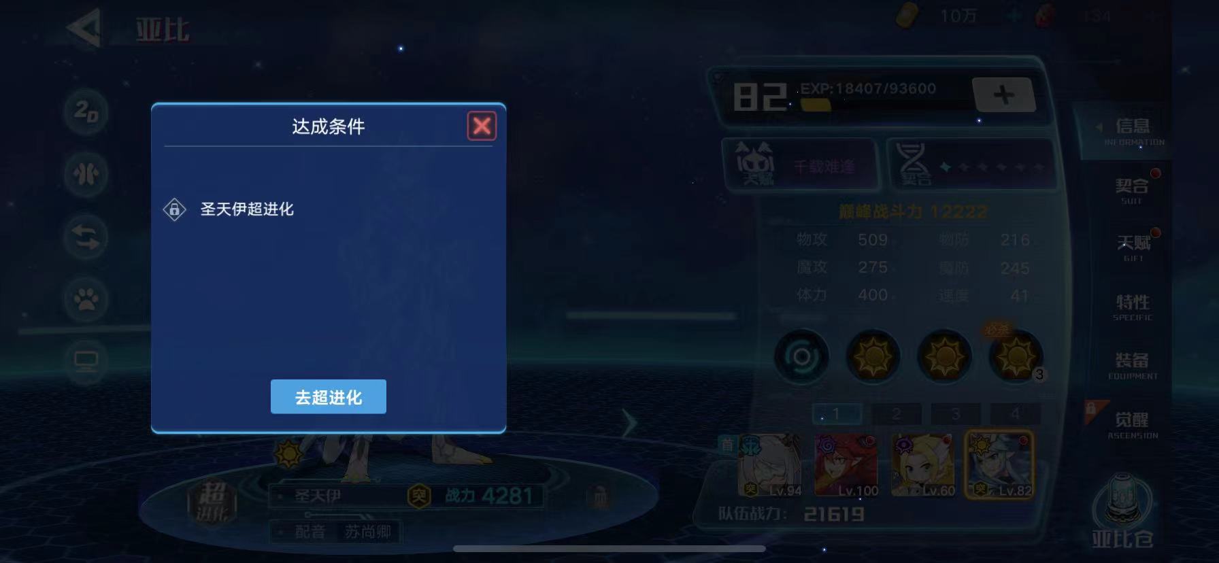Expand the arrow beside the pet platform

[630, 423]
